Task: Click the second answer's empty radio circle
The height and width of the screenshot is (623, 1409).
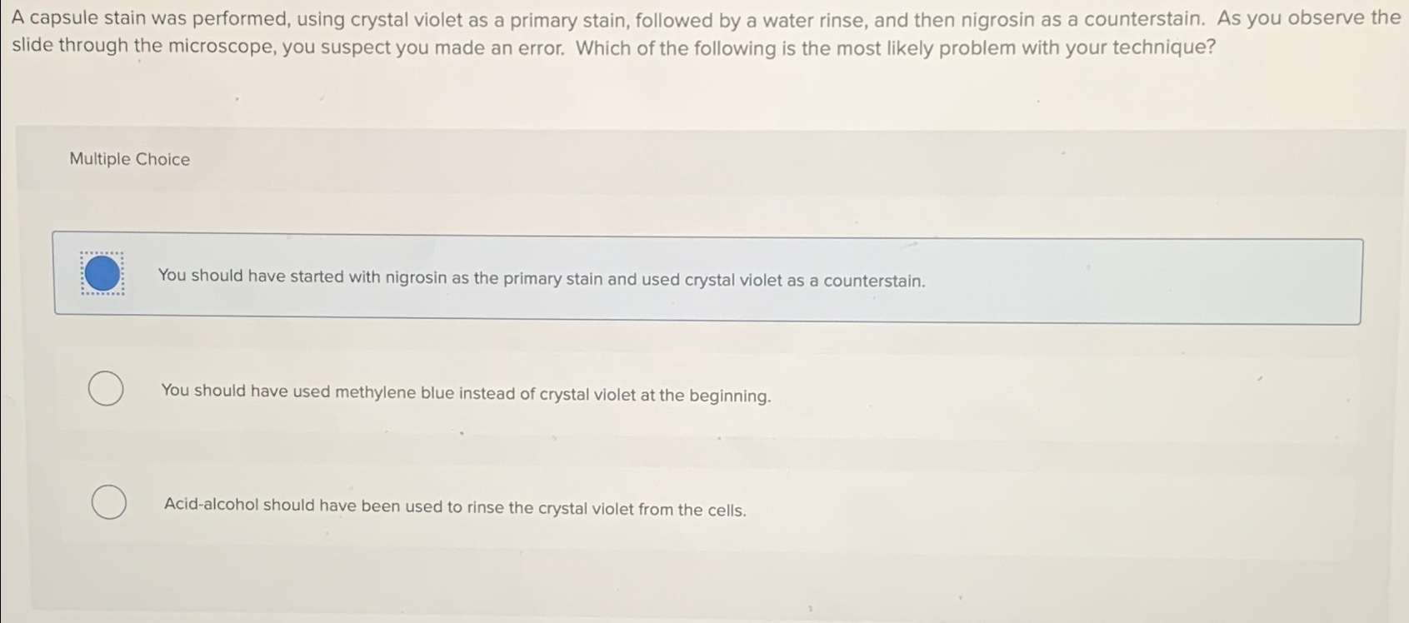Action: click(x=105, y=387)
